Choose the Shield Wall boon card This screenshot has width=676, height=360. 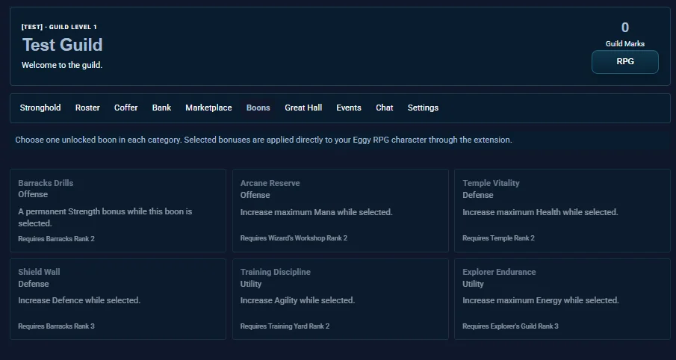(118, 300)
